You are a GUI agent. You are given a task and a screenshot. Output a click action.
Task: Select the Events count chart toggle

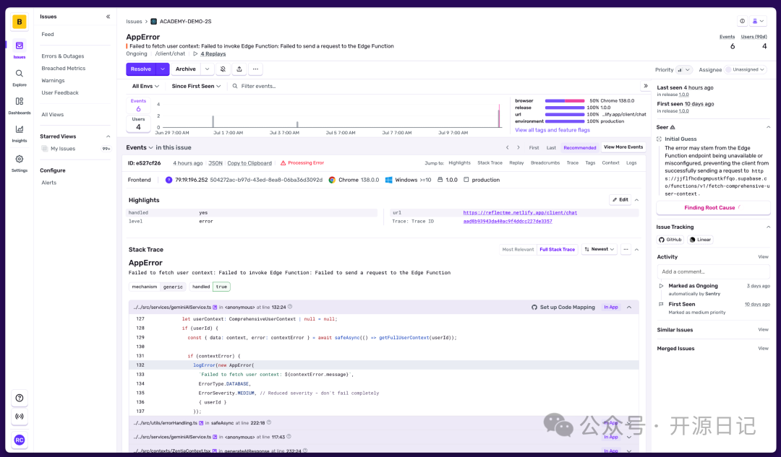pos(138,105)
